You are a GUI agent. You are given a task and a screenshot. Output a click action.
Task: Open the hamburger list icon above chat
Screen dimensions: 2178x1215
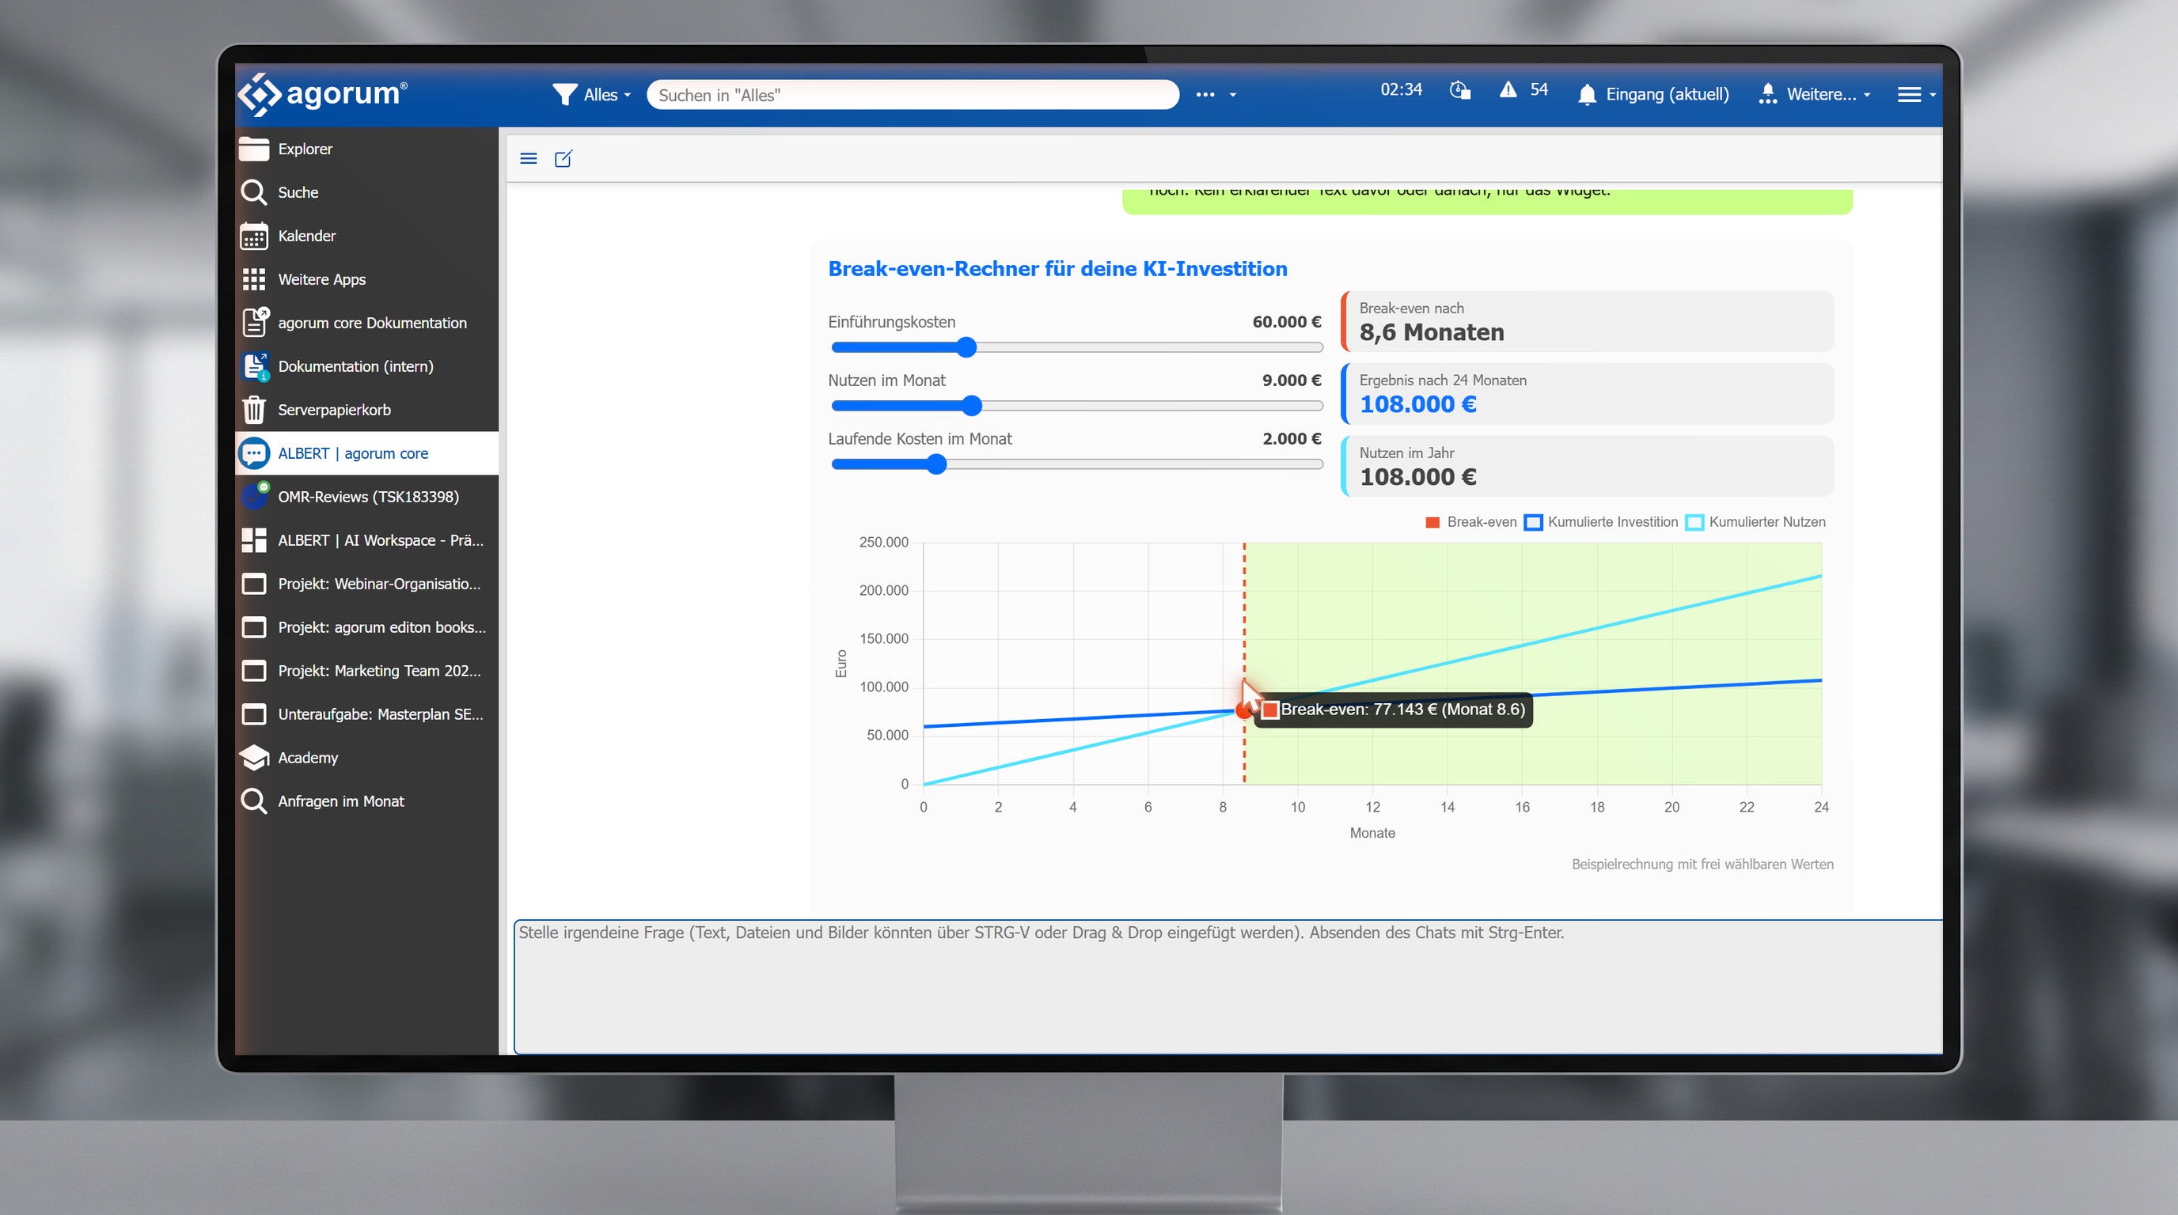point(529,159)
